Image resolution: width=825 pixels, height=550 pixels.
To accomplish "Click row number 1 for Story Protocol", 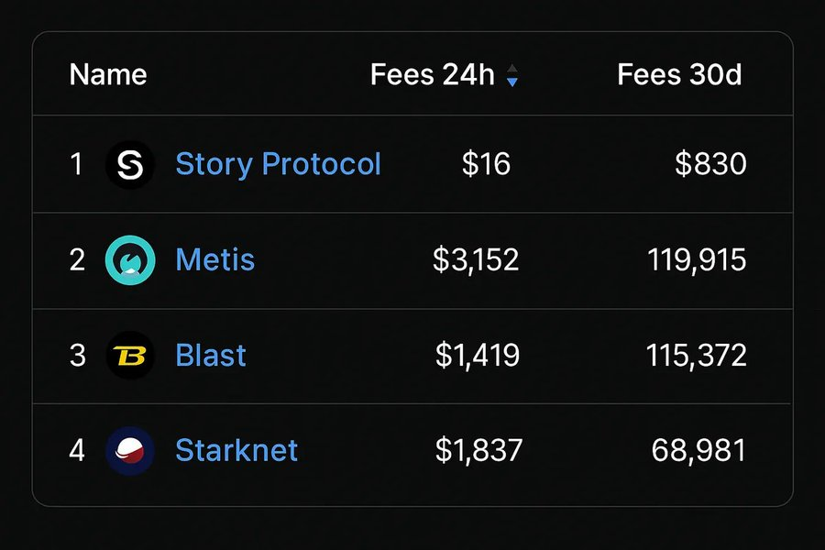I will tap(76, 164).
